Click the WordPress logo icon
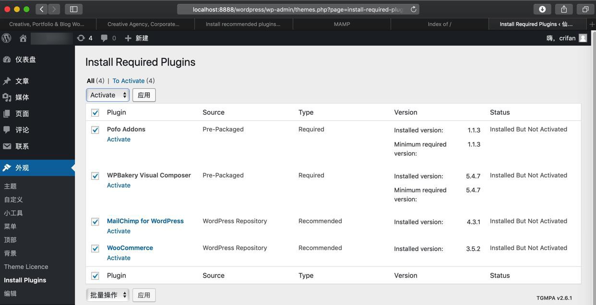596x305 pixels. pyautogui.click(x=7, y=38)
